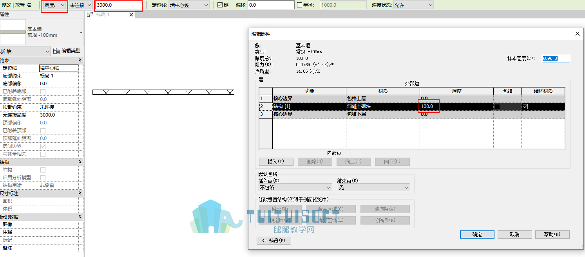This screenshot has height=257, width=585.
Task: Select the 100.0 thickness cell
Action: pyautogui.click(x=456, y=106)
